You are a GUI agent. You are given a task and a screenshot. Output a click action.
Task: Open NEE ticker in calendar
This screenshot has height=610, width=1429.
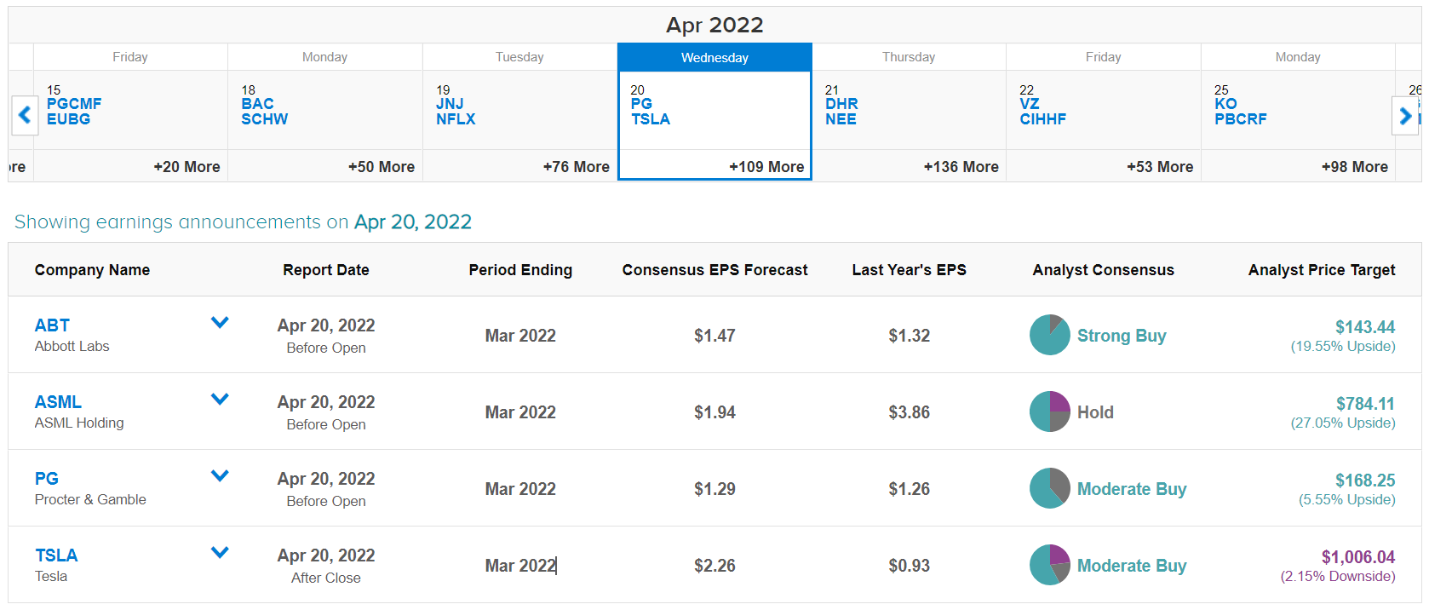tap(841, 119)
